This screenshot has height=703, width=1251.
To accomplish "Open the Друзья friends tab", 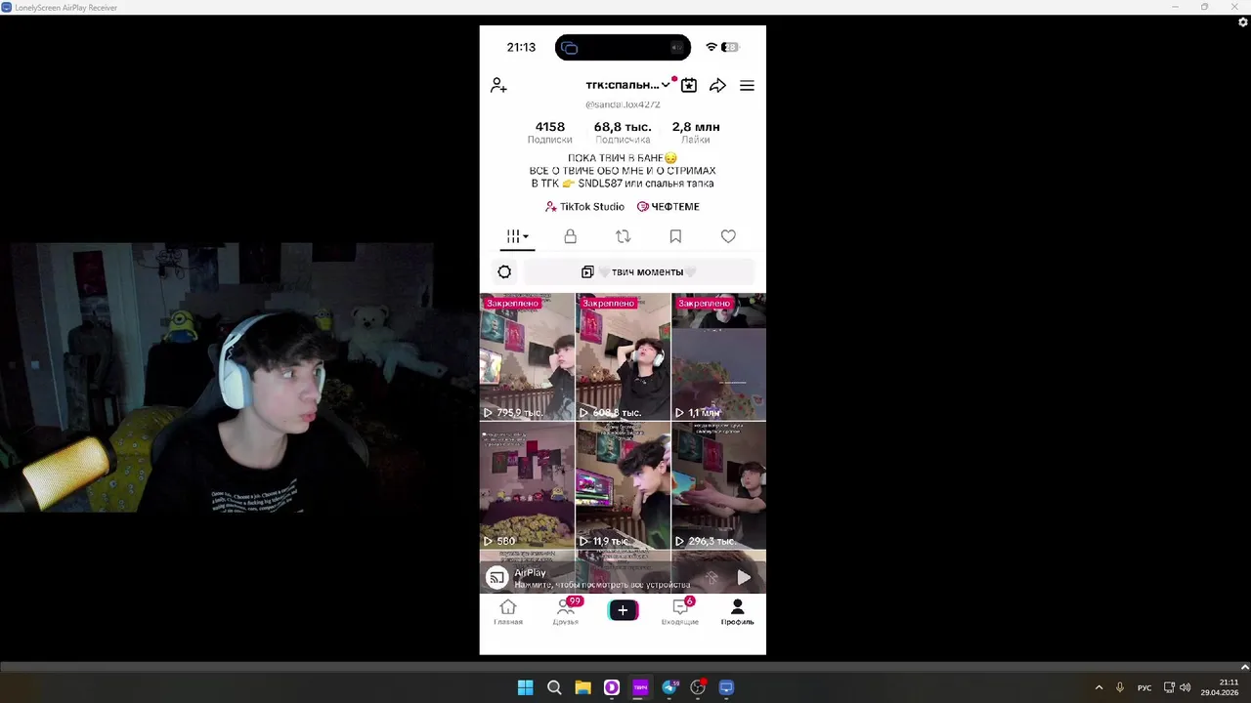I will click(x=566, y=612).
